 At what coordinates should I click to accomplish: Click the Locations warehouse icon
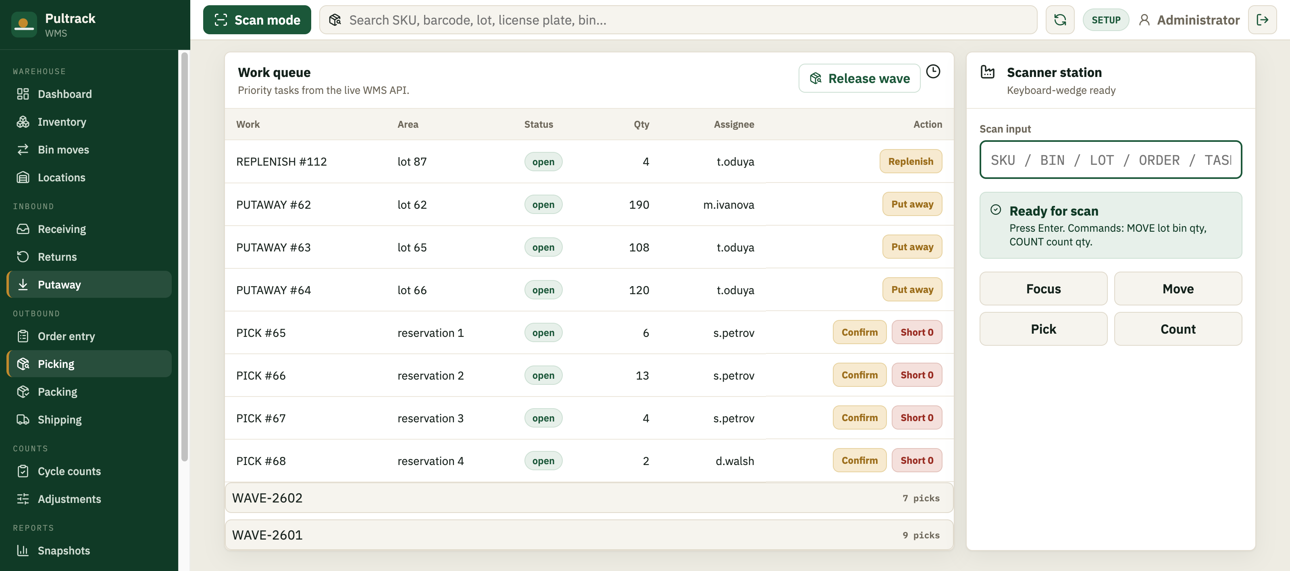(x=23, y=177)
